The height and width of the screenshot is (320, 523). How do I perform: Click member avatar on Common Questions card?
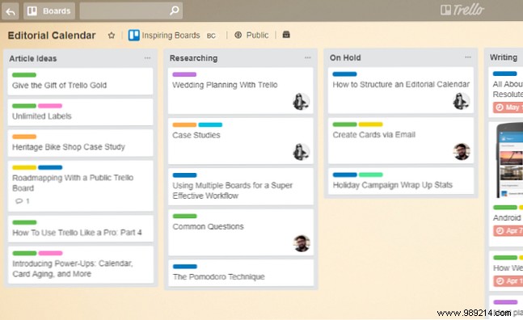coord(302,243)
